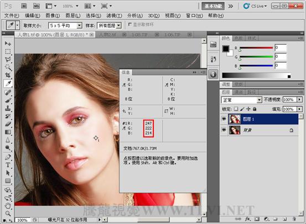Toggle lock image pixels brush icon
Image resolution: width=306 pixels, height=224 pixels.
pyautogui.click(x=242, y=109)
